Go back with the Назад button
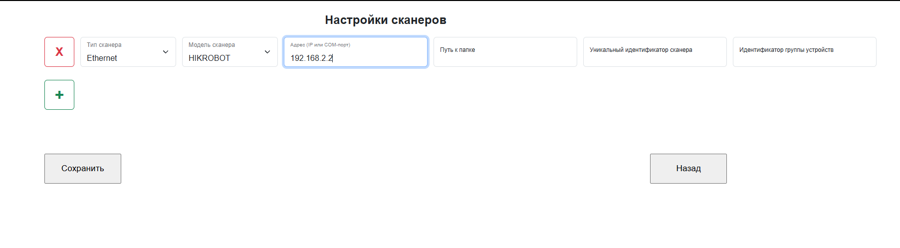Image resolution: width=900 pixels, height=248 pixels. click(x=688, y=169)
